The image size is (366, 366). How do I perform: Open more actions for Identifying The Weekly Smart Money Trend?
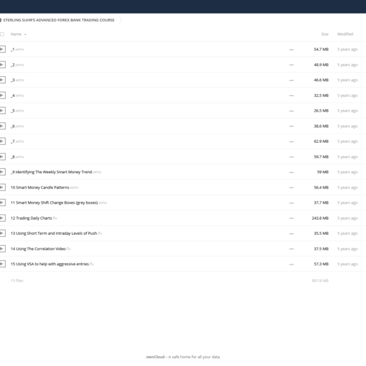(292, 172)
